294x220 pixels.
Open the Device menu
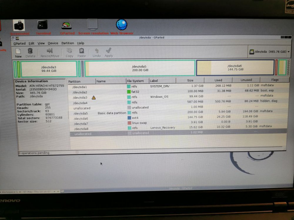[x=53, y=43]
